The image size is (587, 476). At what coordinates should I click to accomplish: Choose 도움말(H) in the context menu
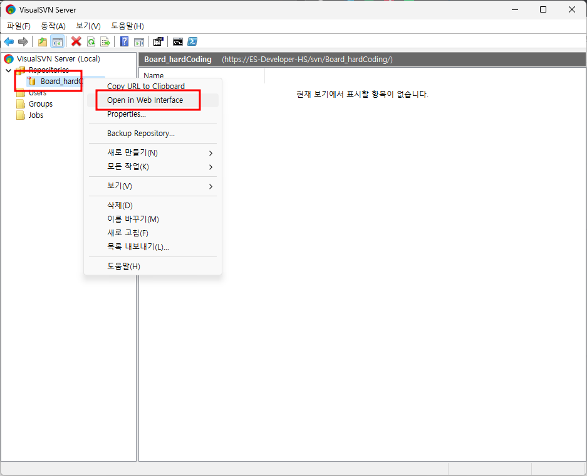[x=153, y=267]
